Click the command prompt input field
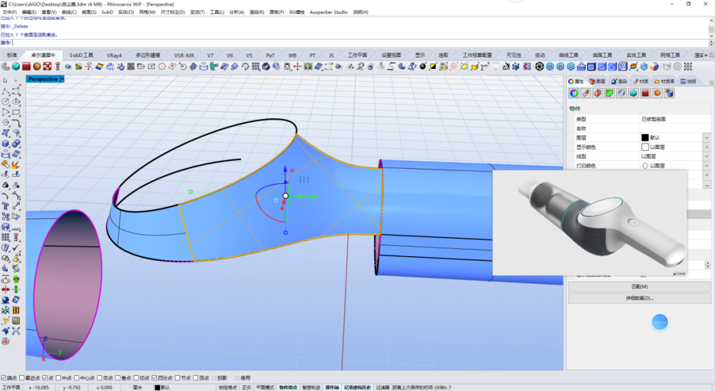 360,43
